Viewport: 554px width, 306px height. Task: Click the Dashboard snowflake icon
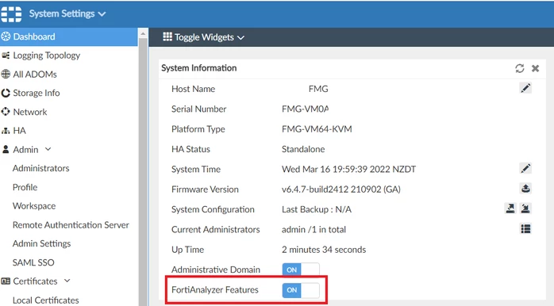pyautogui.click(x=6, y=36)
